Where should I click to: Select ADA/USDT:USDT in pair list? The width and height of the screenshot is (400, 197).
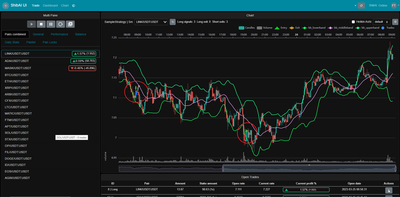click(50, 61)
